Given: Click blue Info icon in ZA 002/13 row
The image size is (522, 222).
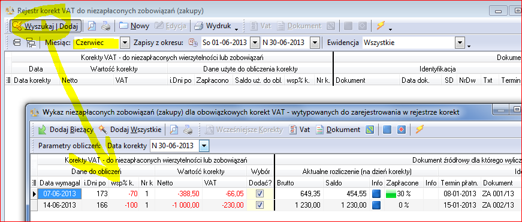Looking at the screenshot, I should coord(376,205).
